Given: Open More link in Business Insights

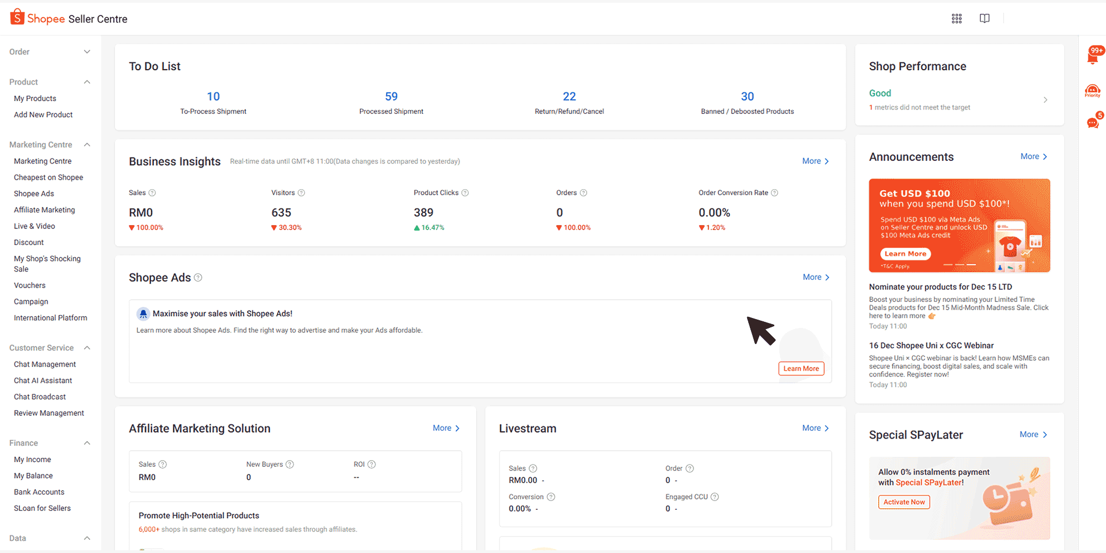Looking at the screenshot, I should 815,161.
